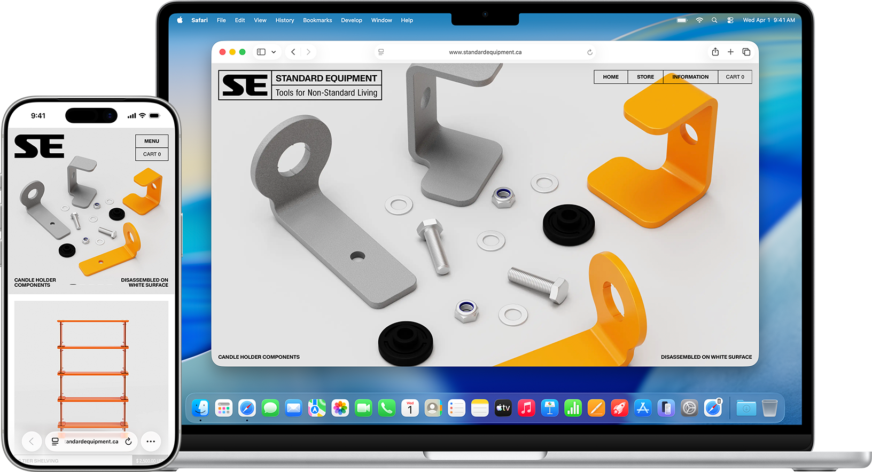Open Keynote in the Dock
The image size is (872, 472).
[550, 408]
